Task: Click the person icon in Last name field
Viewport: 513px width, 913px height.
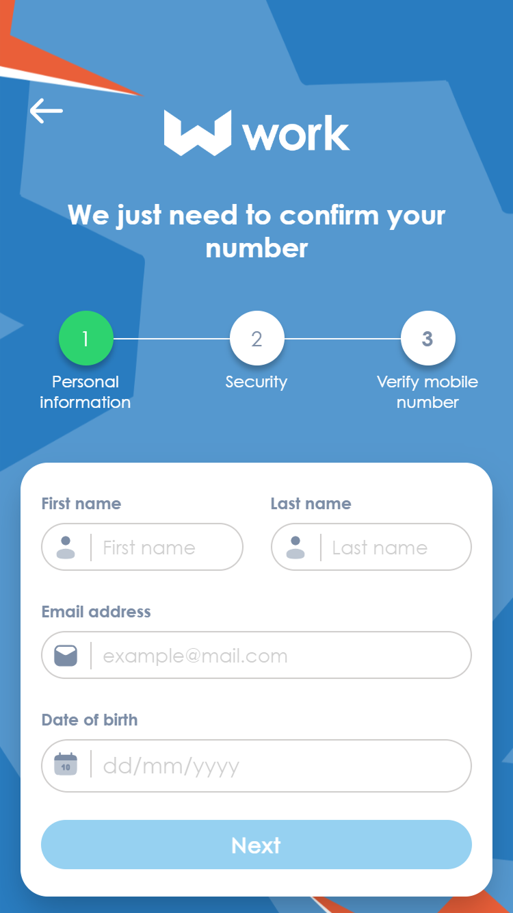Action: [x=295, y=548]
